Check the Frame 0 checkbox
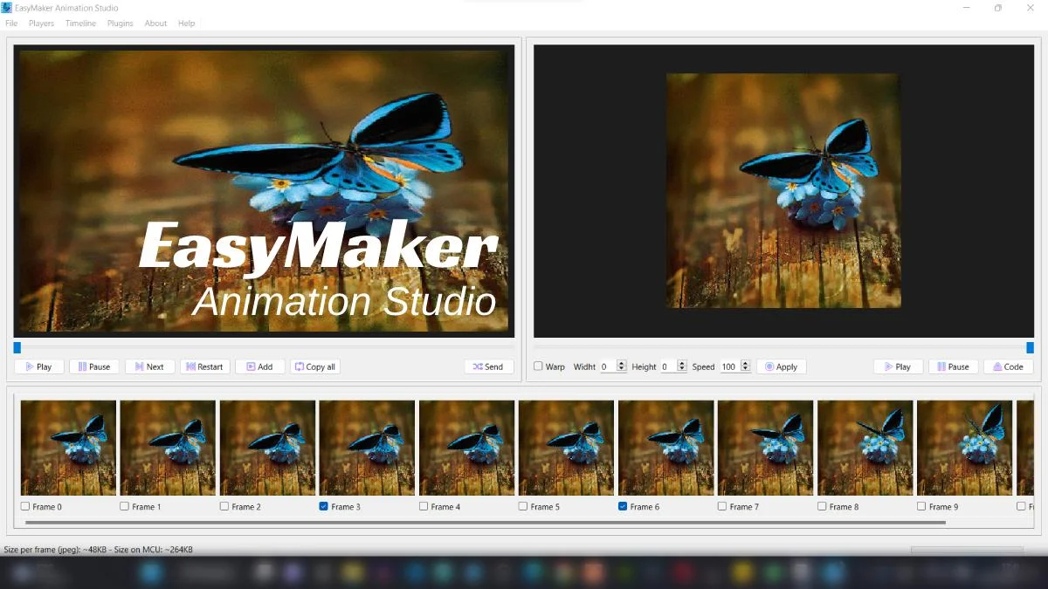Screen dimensions: 1048x589 pyautogui.click(x=25, y=506)
